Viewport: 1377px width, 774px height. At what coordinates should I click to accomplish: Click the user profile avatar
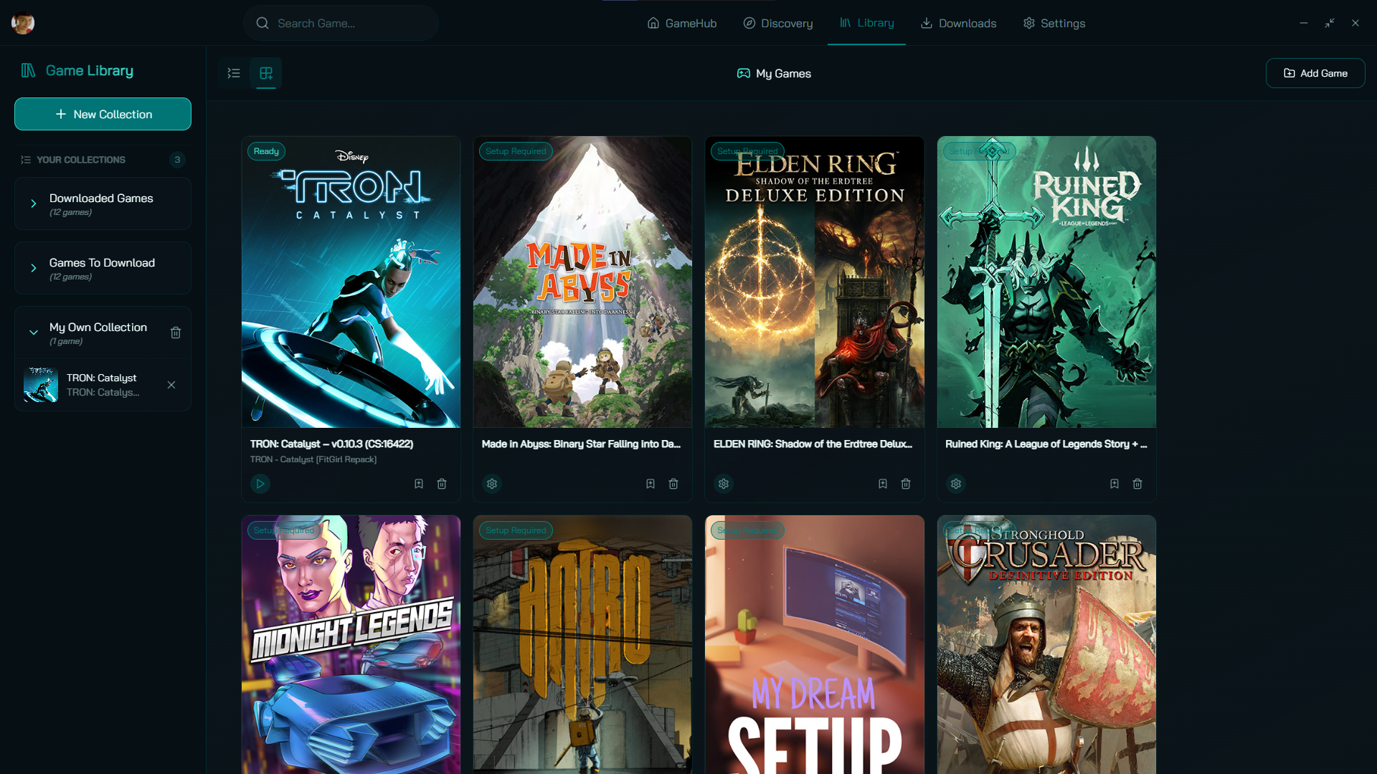pos(23,23)
